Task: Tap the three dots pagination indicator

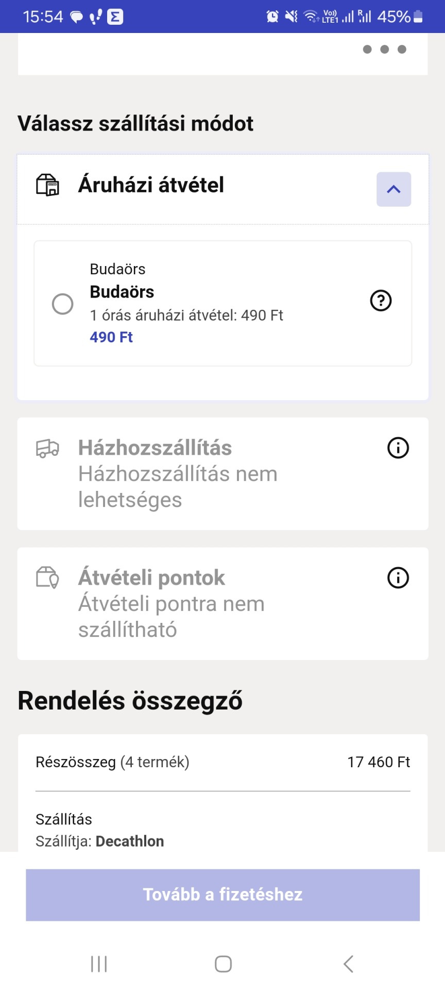Action: [x=385, y=49]
